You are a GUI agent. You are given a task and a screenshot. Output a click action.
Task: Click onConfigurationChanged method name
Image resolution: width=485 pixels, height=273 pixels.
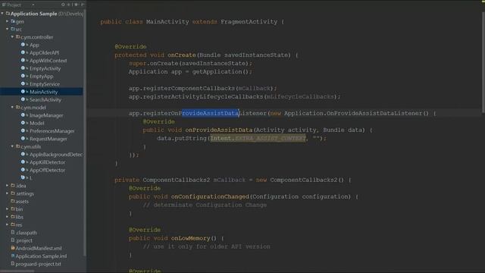coord(210,196)
